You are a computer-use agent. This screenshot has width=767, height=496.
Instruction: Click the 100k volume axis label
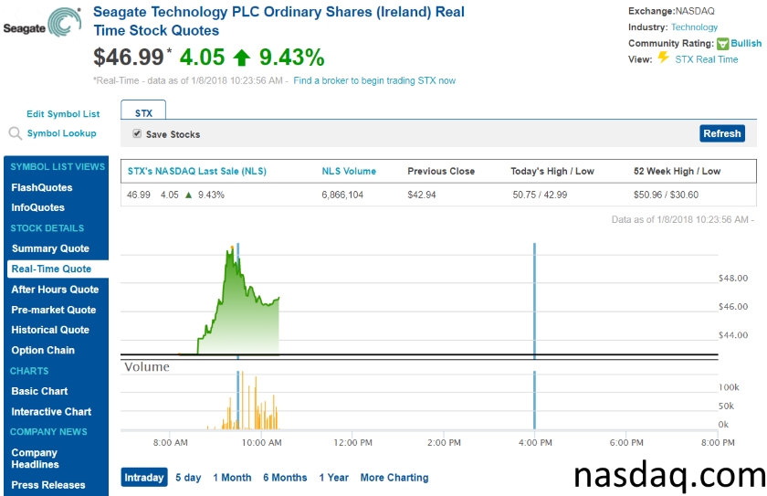[729, 387]
